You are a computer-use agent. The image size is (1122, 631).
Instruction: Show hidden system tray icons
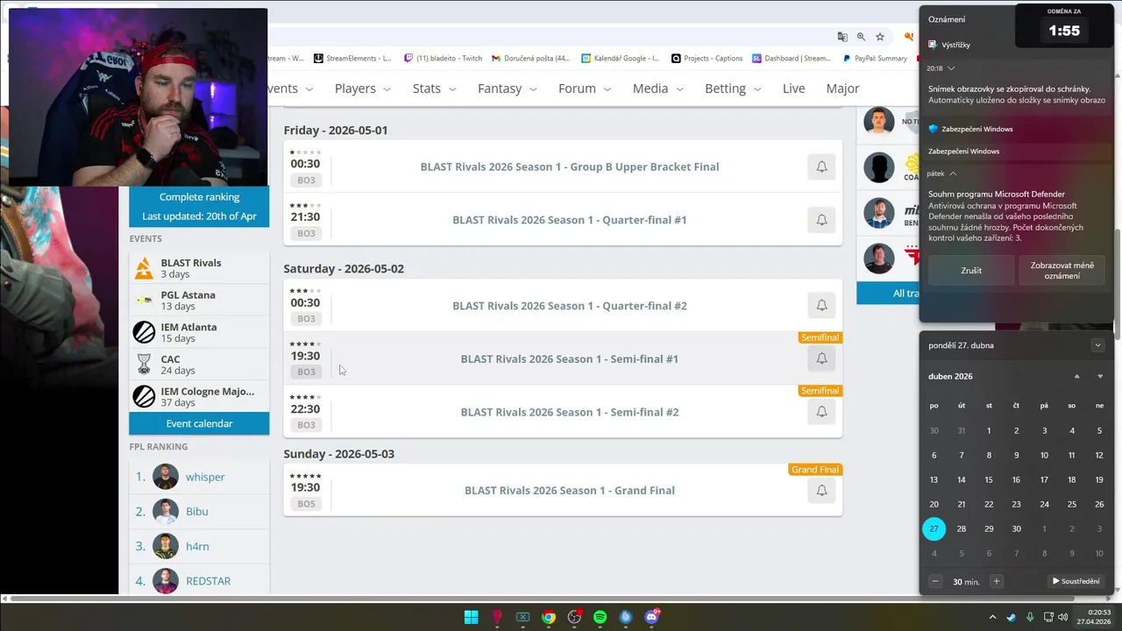(x=992, y=617)
